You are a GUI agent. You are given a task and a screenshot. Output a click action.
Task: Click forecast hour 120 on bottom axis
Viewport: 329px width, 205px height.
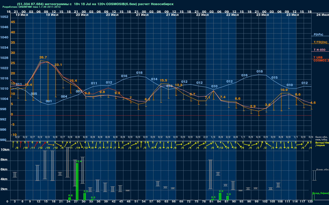tap(310, 202)
